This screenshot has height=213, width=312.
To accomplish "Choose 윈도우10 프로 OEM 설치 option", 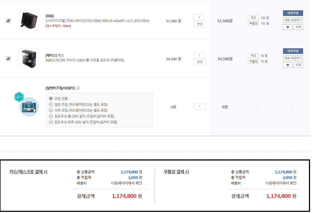I will pyautogui.click(x=51, y=122).
